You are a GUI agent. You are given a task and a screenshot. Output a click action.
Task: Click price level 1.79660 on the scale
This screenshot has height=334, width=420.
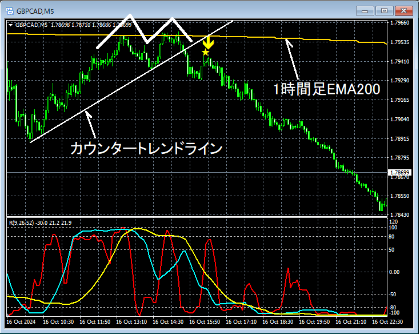point(399,23)
